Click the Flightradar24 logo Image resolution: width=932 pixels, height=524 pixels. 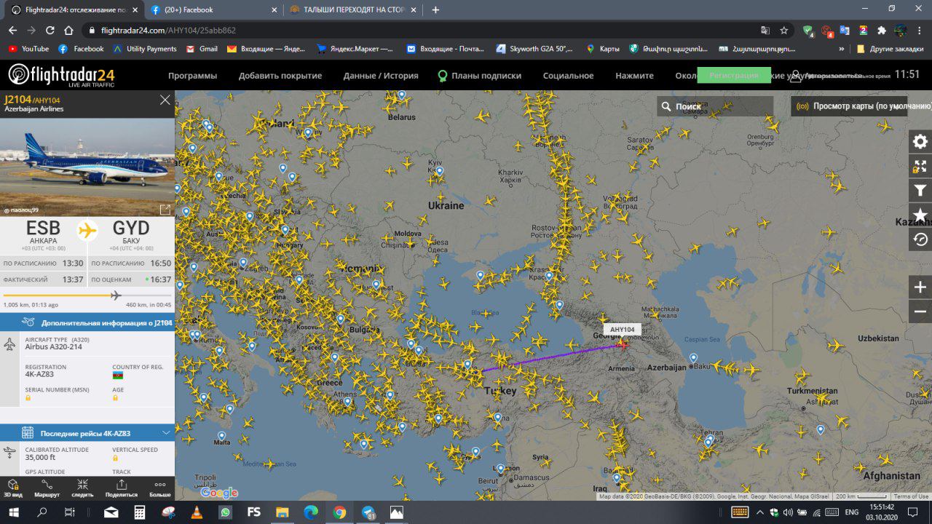click(61, 75)
